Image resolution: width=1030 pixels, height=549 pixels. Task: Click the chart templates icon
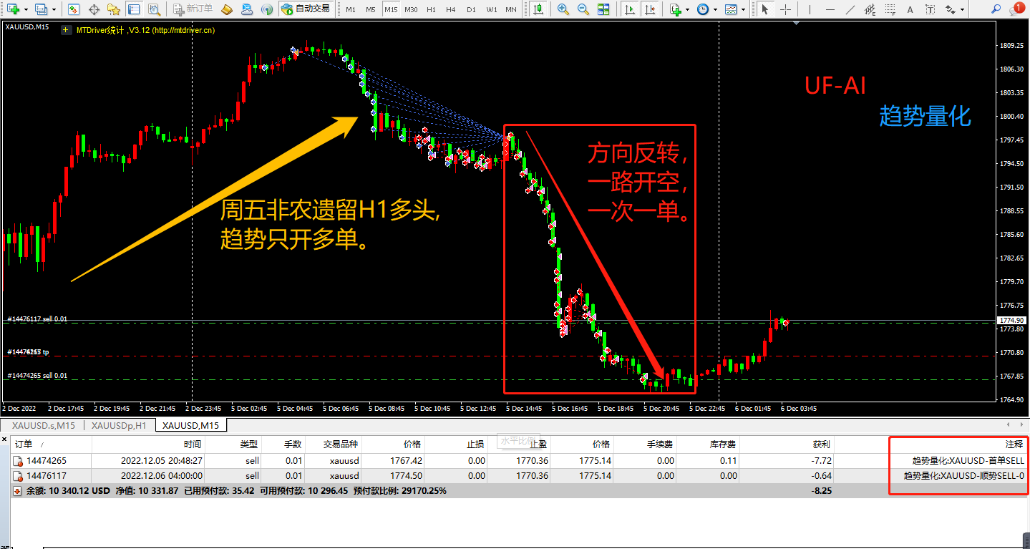coord(730,9)
